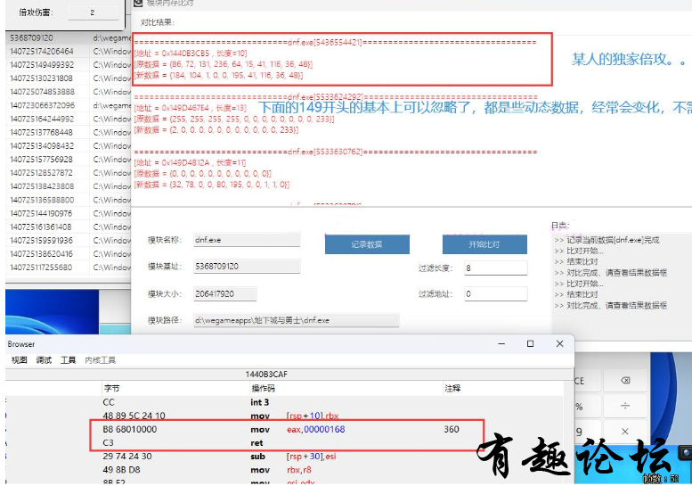
Task: Click the last log entry 对比完成
Action: 611,305
